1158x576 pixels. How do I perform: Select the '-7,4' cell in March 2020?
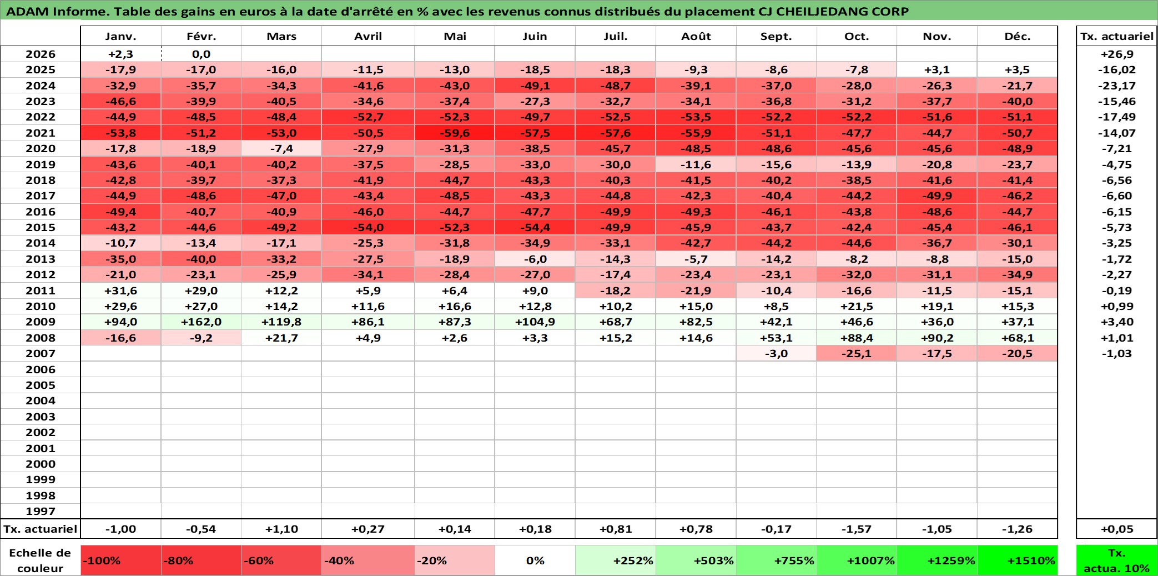281,148
